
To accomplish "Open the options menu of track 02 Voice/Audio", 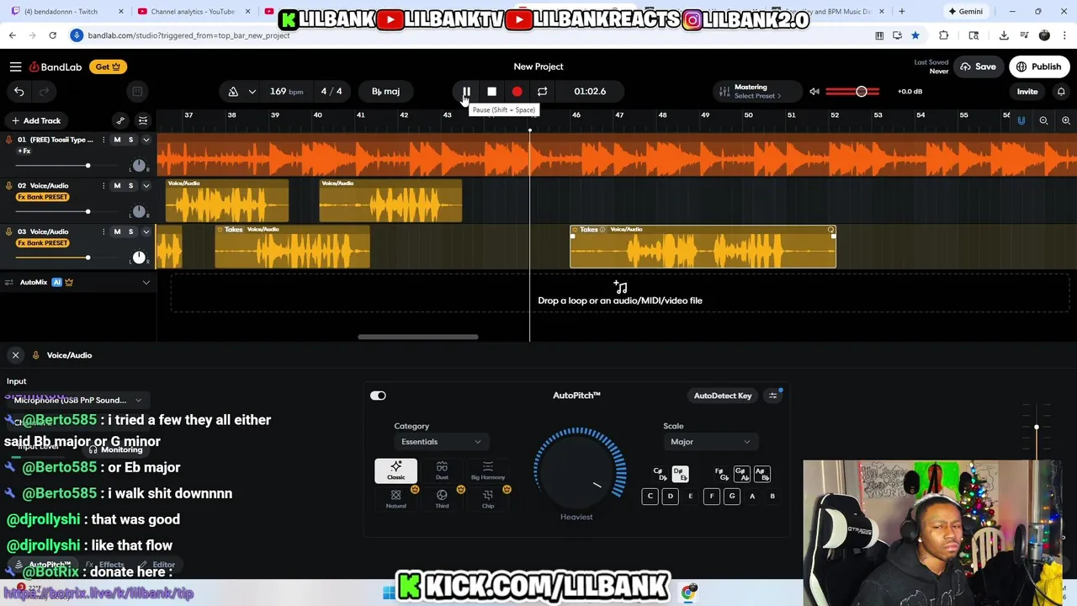I will point(103,185).
